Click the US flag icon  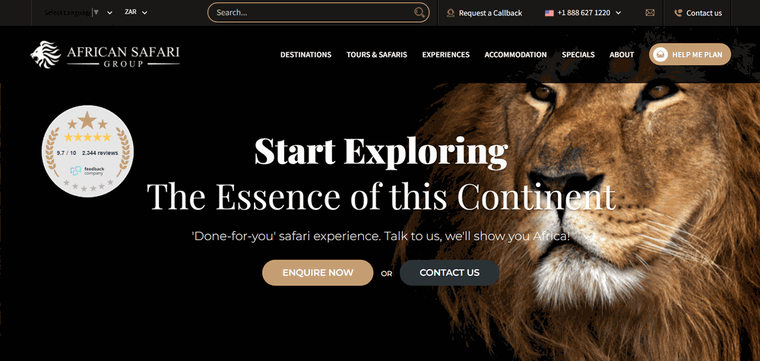coord(549,13)
